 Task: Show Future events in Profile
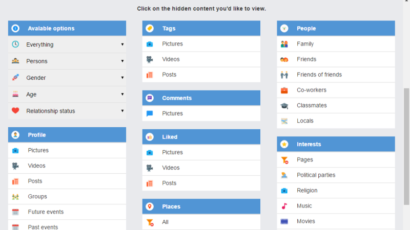[x=46, y=212]
